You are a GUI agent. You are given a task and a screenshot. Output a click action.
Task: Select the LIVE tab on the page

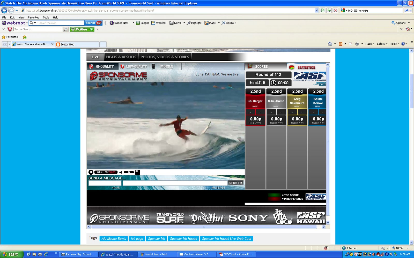(95, 57)
